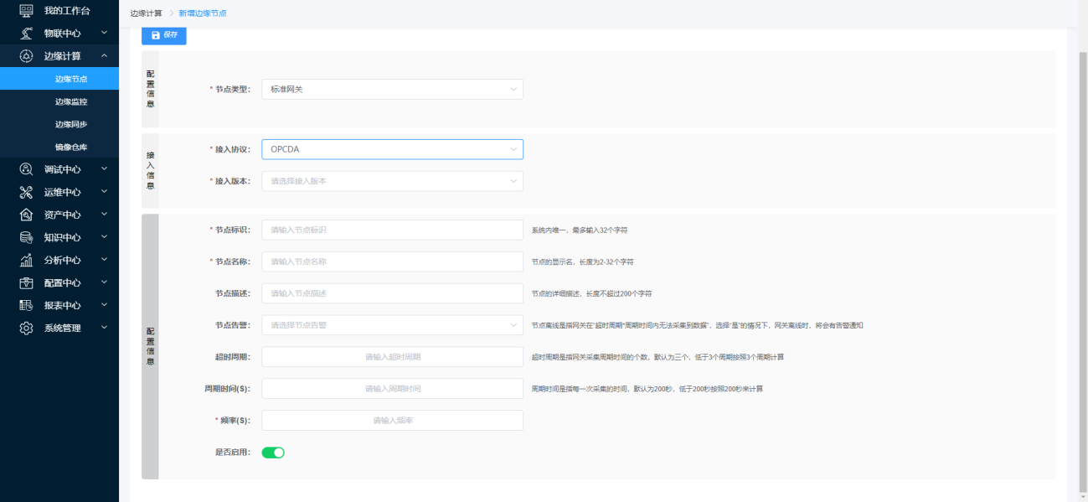Click the 调试中心 sidebar icon

pyautogui.click(x=26, y=169)
